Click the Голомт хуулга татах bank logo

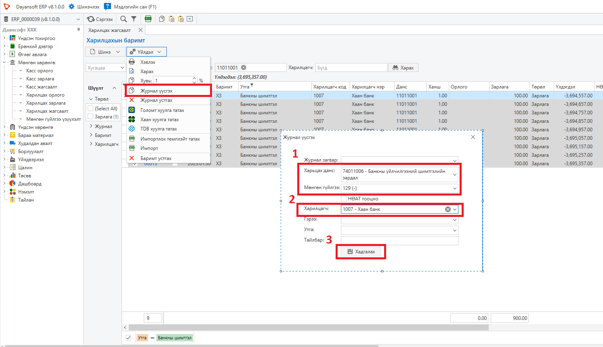pos(132,110)
